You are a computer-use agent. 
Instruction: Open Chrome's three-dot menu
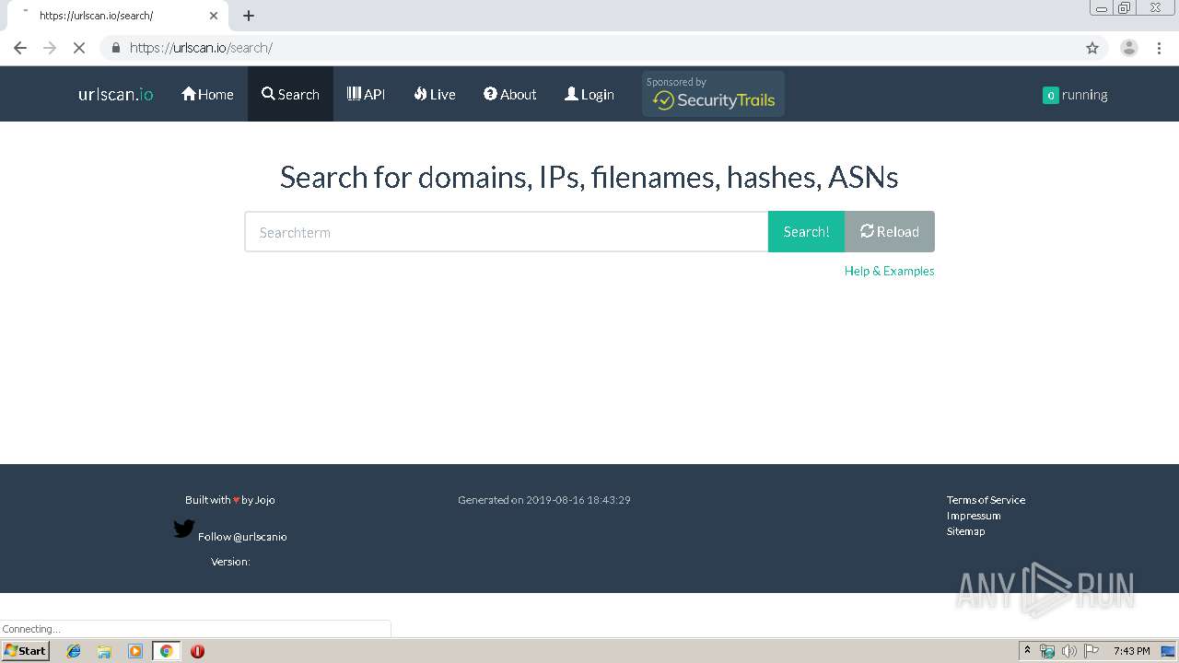(1160, 48)
